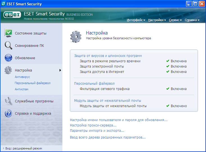
Task: Maximize the ESET Smart Security window
Action: [195, 4]
